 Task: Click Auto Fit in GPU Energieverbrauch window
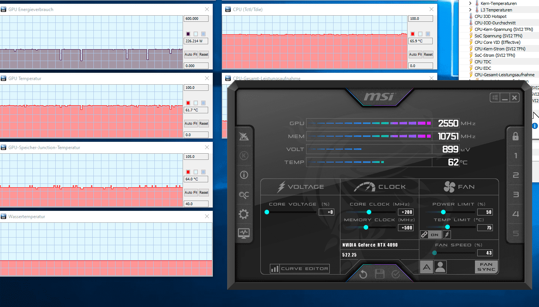[x=191, y=55]
